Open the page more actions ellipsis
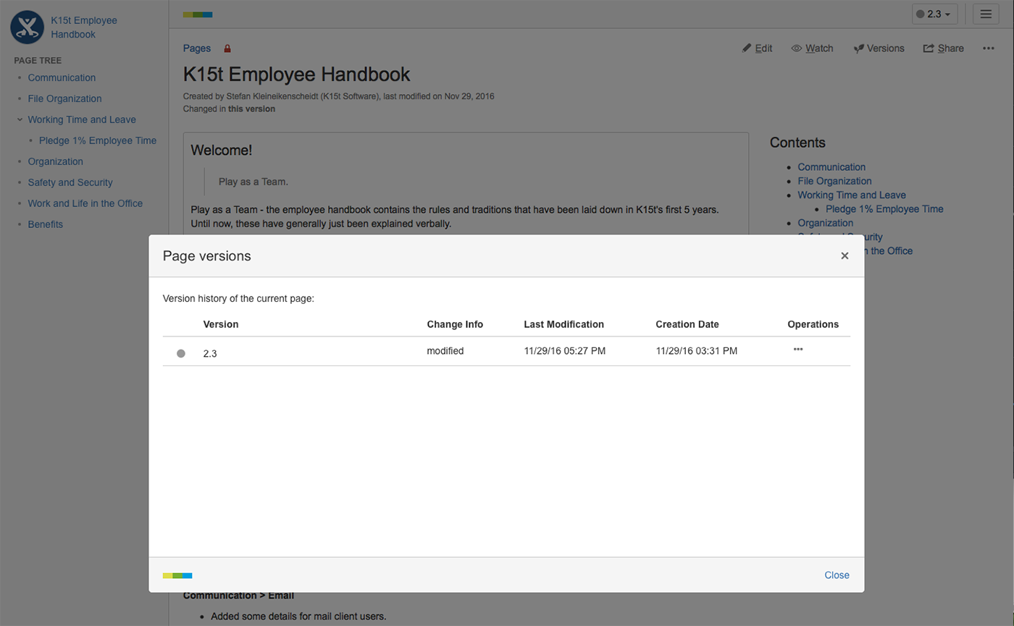1014x626 pixels. 989,48
